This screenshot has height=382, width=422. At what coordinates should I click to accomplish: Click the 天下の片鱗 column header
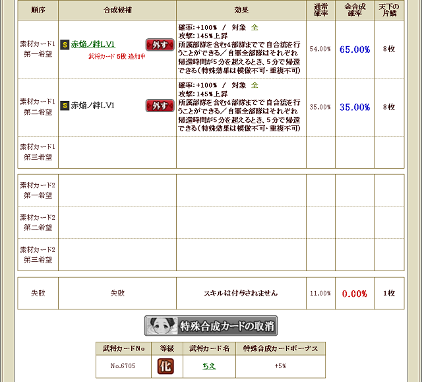coord(389,11)
